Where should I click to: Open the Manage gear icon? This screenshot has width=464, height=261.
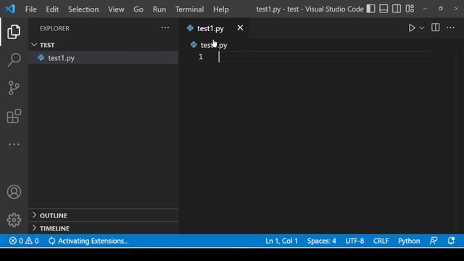(14, 220)
